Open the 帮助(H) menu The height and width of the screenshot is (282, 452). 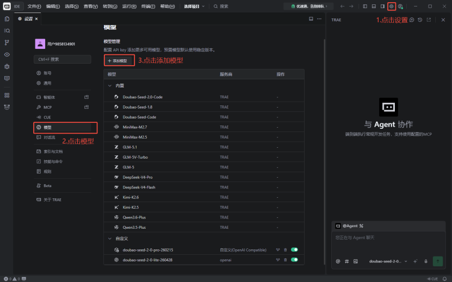click(x=168, y=6)
